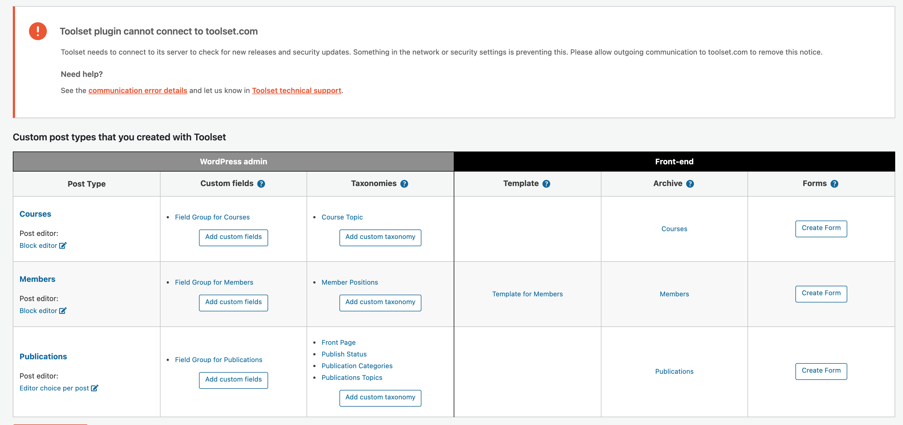
Task: Open Member Positions taxonomy
Action: pyautogui.click(x=350, y=282)
